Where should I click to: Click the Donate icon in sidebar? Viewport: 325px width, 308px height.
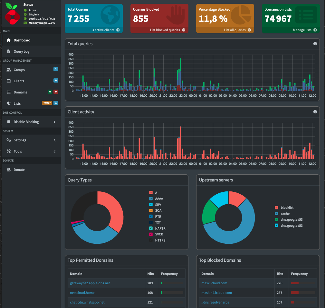9,170
